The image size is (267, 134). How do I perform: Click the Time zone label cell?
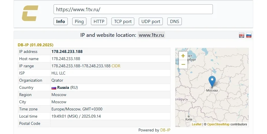(x=34, y=109)
